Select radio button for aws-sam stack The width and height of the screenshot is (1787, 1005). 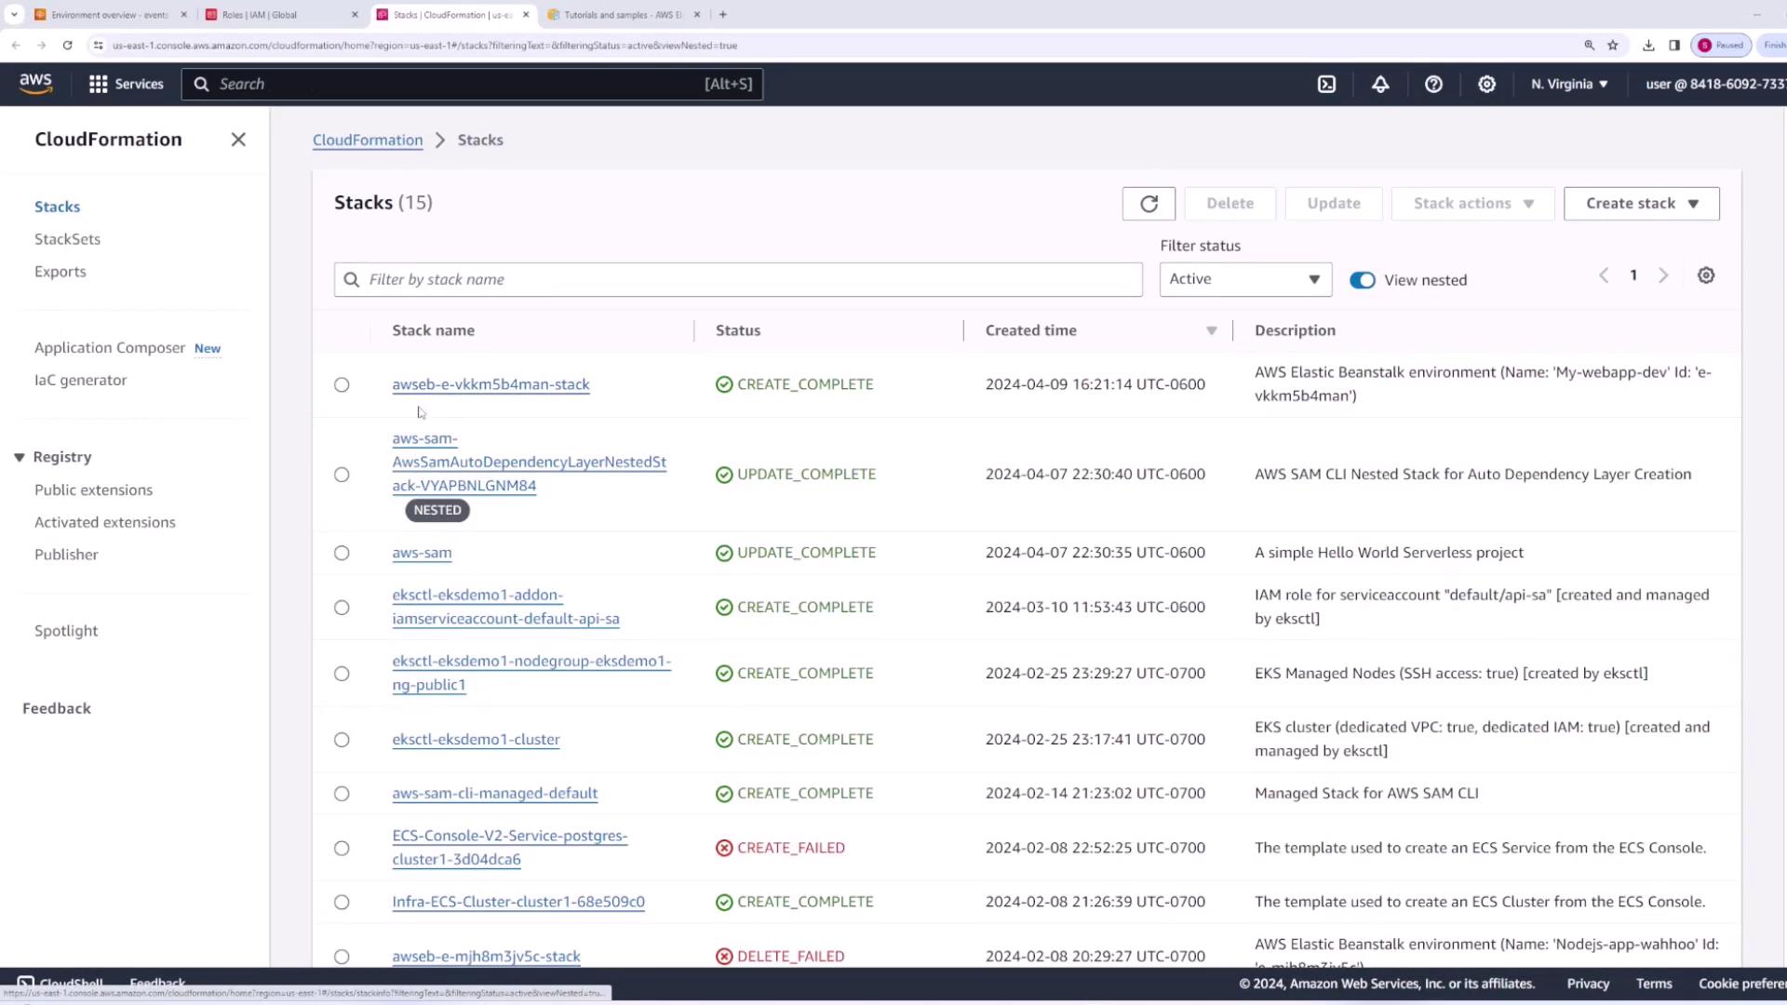coord(342,553)
